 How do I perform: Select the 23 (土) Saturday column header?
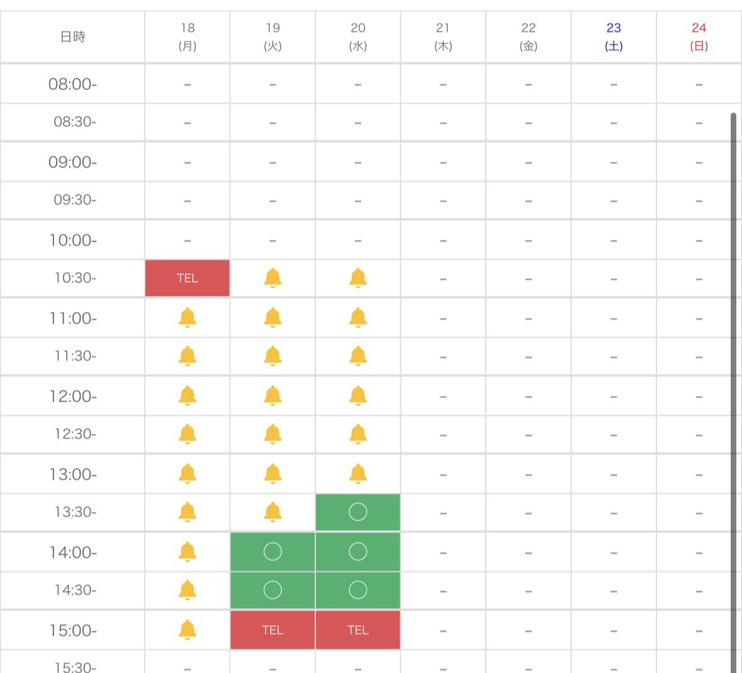click(x=613, y=37)
